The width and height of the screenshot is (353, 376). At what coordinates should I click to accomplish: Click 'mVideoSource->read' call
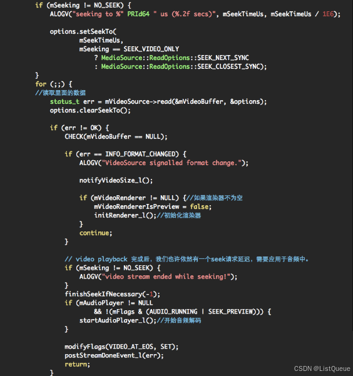click(138, 102)
